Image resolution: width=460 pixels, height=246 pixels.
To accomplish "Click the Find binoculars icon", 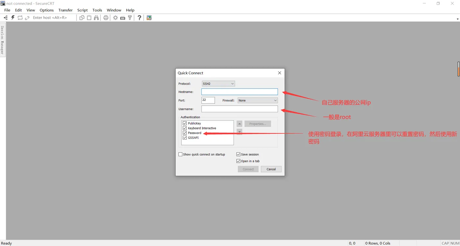I will tap(96, 18).
